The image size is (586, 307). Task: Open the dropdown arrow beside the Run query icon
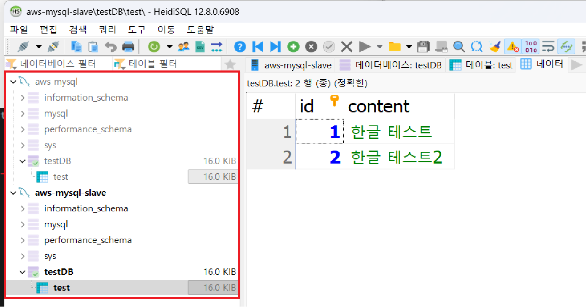(379, 47)
